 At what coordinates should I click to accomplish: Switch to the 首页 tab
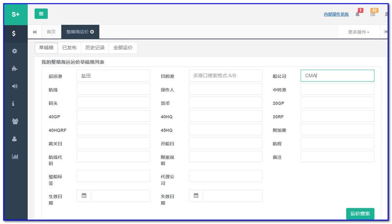(51, 32)
